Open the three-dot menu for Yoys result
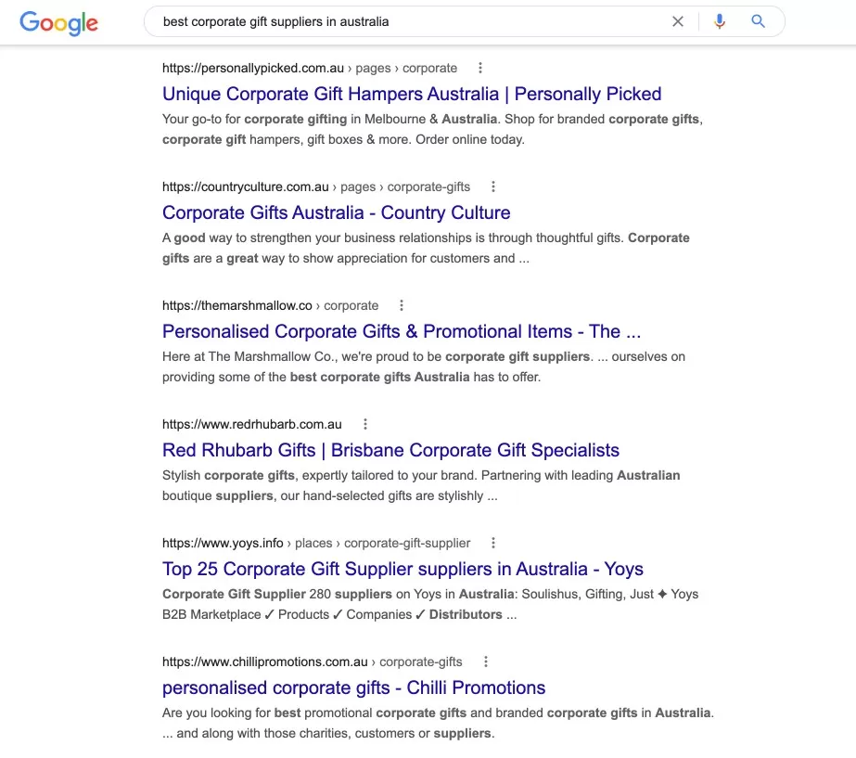Image resolution: width=856 pixels, height=758 pixels. pos(492,542)
